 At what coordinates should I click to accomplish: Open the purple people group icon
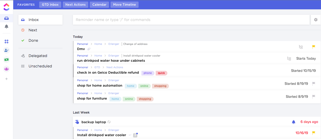click(x=6, y=69)
